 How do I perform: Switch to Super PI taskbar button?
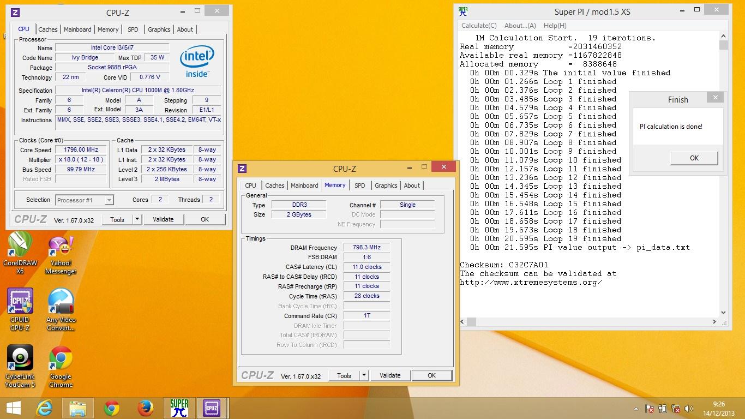pyautogui.click(x=179, y=408)
